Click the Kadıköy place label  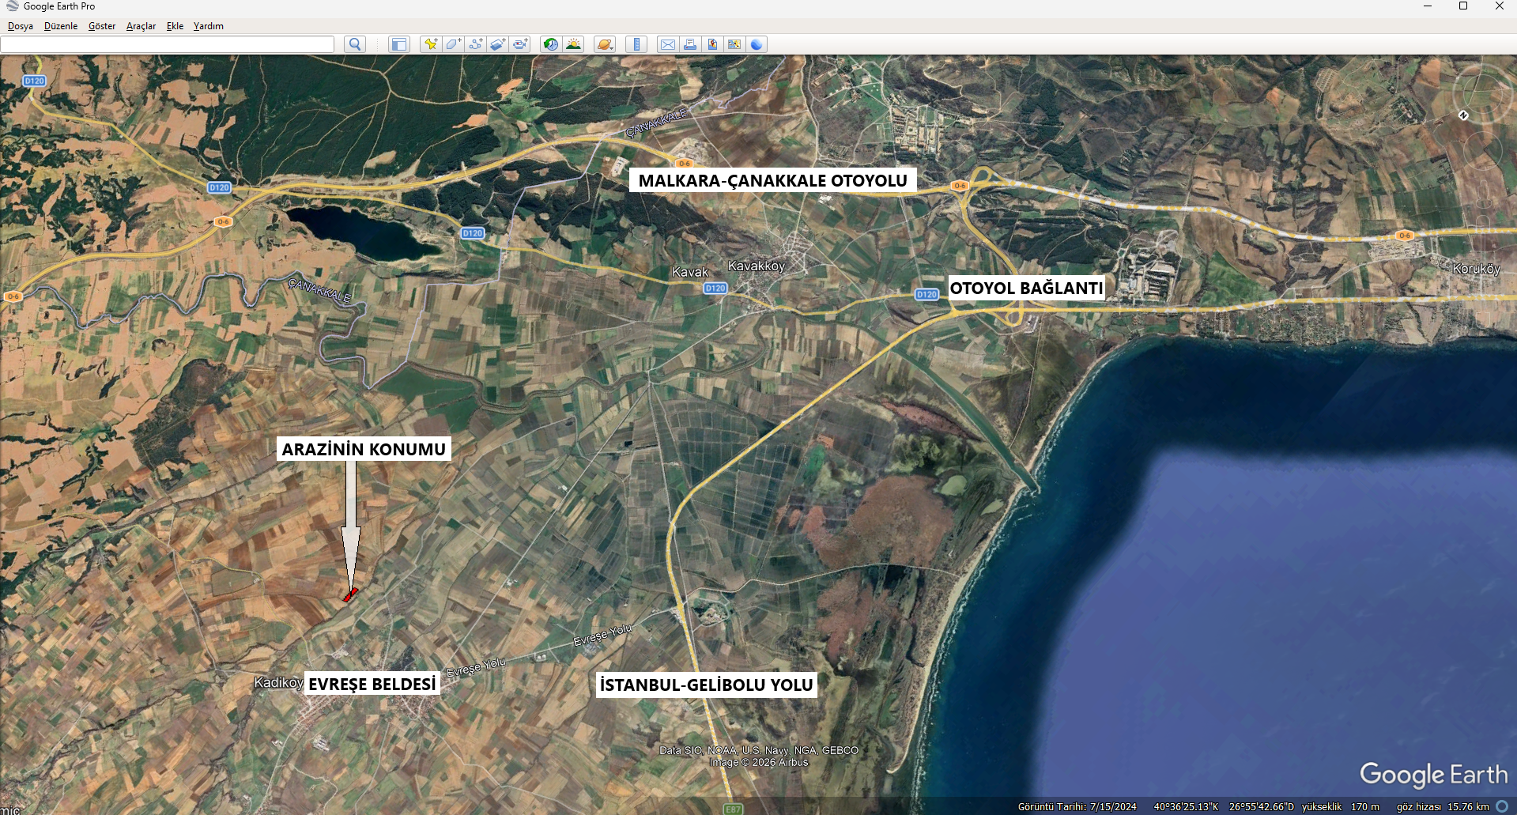[279, 682]
